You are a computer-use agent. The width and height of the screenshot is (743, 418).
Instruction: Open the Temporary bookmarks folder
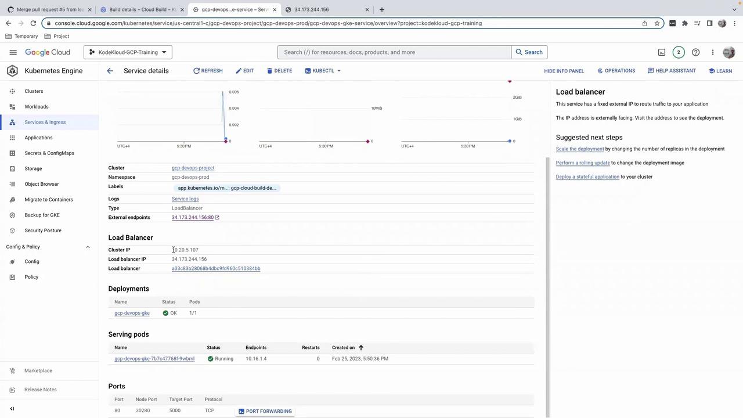tap(21, 36)
